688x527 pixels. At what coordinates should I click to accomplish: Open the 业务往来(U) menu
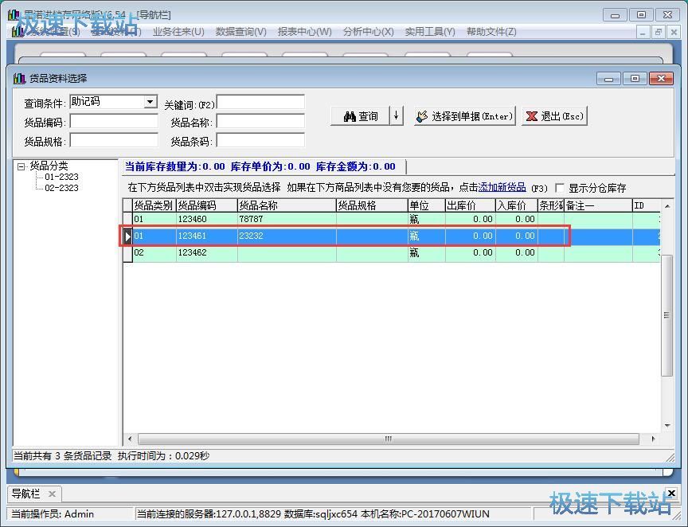(x=178, y=32)
